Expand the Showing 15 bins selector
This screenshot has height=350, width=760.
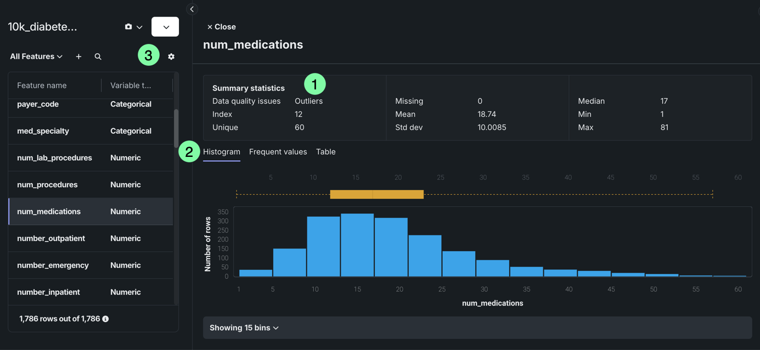click(244, 328)
